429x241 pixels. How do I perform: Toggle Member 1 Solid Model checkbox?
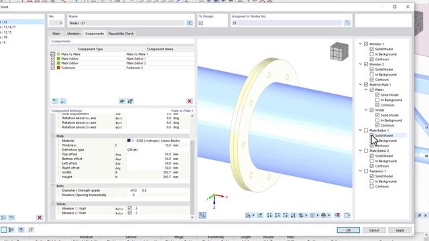tap(371, 49)
